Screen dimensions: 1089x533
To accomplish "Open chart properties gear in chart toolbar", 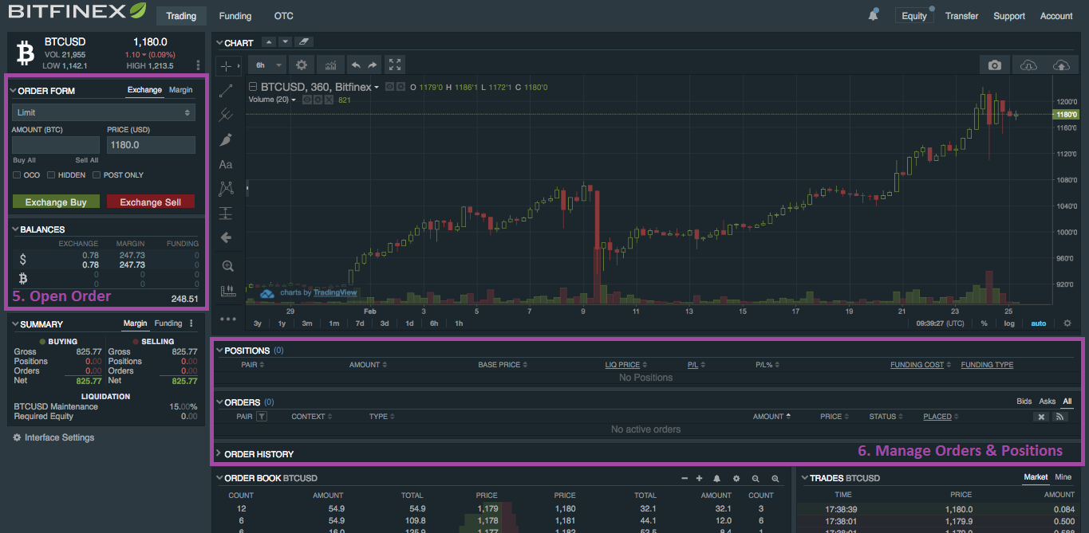I will pos(302,65).
